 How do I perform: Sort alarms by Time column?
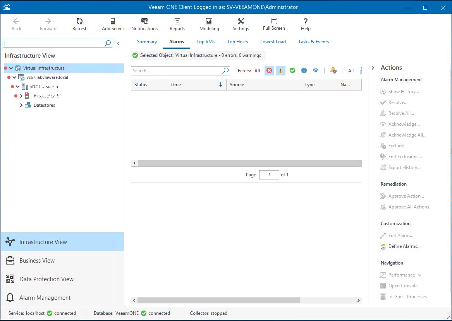[197, 85]
